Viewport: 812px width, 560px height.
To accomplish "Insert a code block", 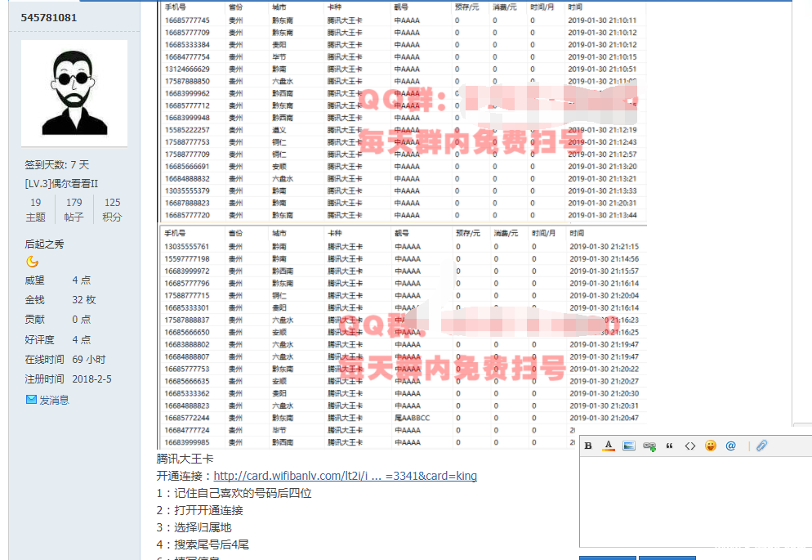I will (690, 446).
